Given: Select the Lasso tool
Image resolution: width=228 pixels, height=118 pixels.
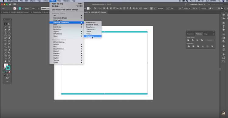Looking at the screenshot, I should pyautogui.click(x=9, y=27).
